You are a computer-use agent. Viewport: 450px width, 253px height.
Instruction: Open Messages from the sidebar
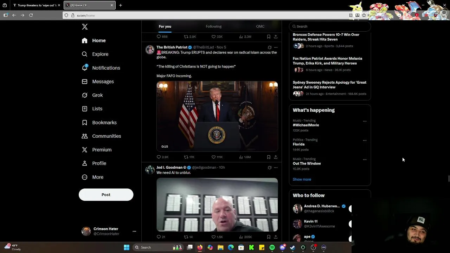tap(97, 82)
